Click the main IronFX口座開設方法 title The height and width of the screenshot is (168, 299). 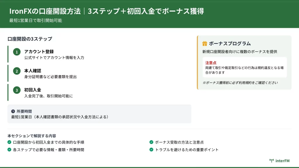tap(107, 11)
